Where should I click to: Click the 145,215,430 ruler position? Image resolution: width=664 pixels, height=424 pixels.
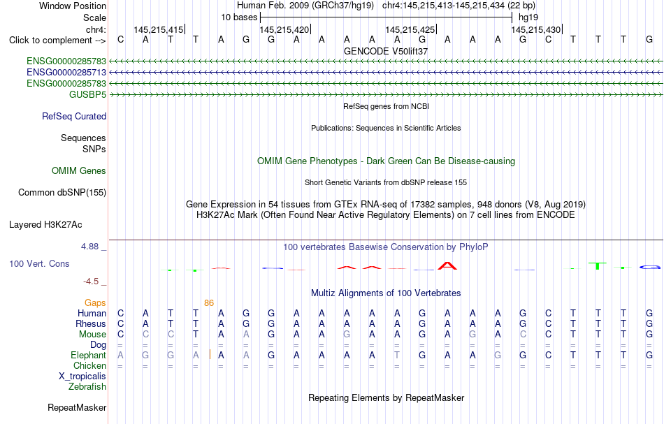(536, 30)
